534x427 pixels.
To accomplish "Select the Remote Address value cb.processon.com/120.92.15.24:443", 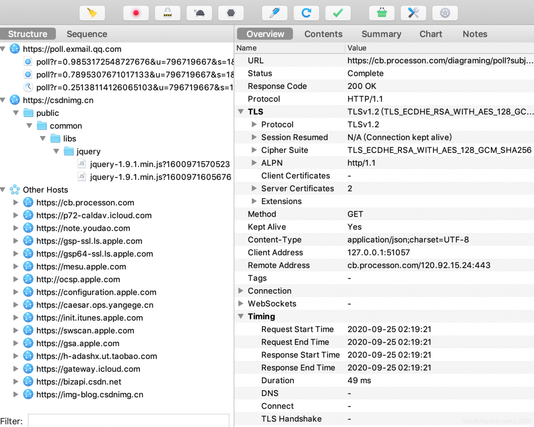I will click(419, 265).
